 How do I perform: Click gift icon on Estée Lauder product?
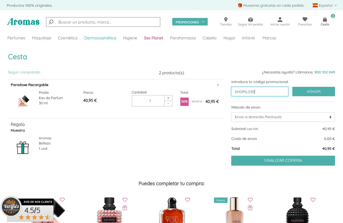tap(250, 207)
